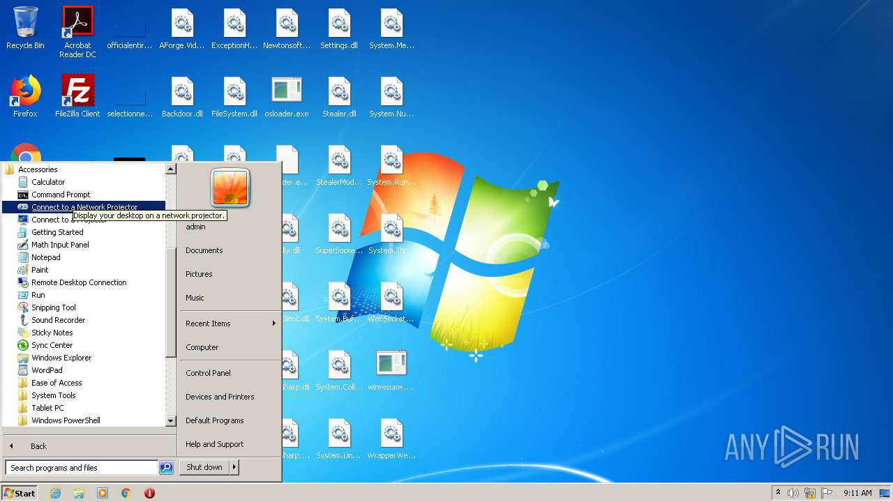This screenshot has width=893, height=502.
Task: Open Internet Explorer from the taskbar
Action: [55, 493]
